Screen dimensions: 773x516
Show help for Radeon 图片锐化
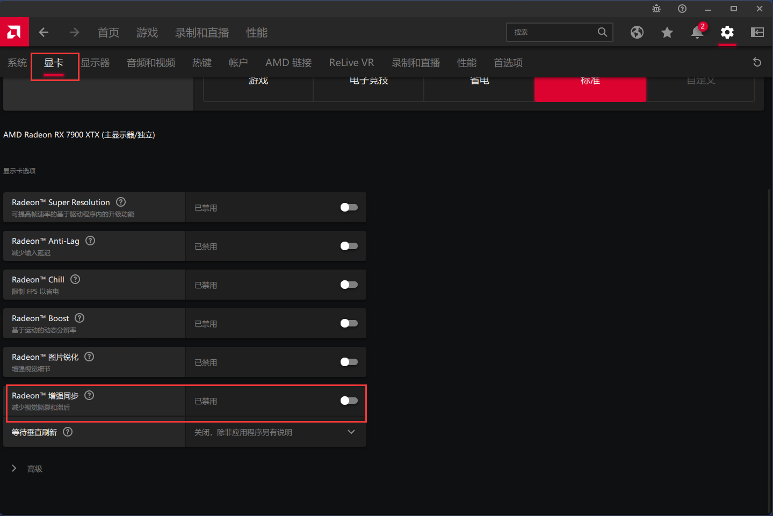(x=89, y=357)
